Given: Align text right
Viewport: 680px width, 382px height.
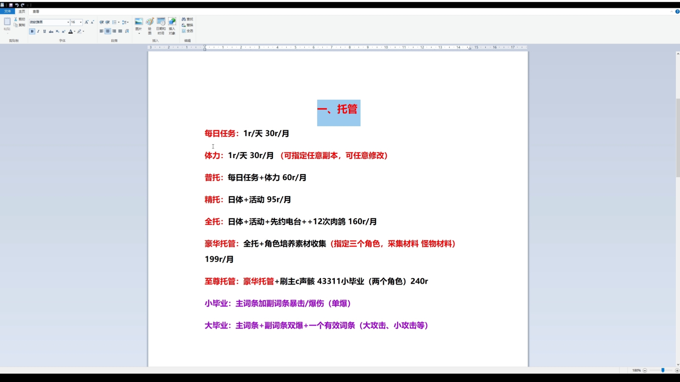Looking at the screenshot, I should (114, 31).
